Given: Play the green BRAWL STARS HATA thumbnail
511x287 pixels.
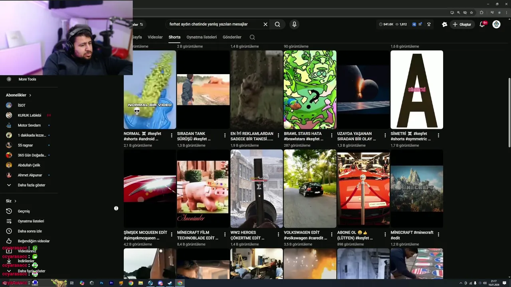Looking at the screenshot, I should (310, 90).
